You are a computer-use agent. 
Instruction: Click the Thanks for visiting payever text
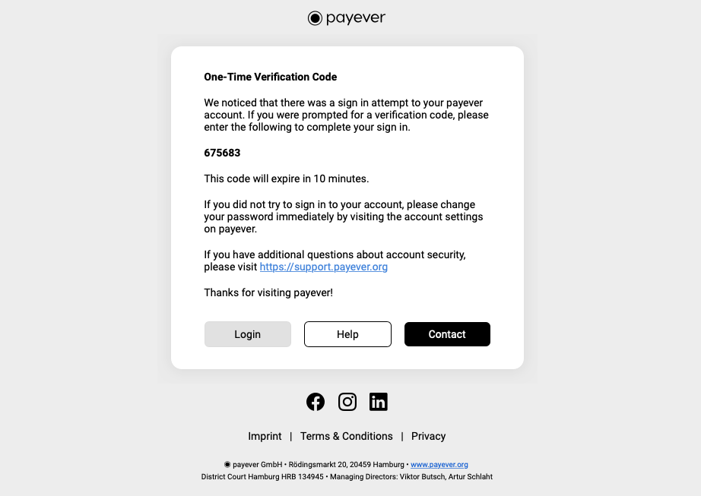pyautogui.click(x=268, y=293)
